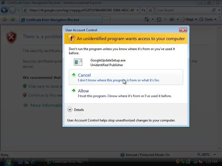The width and height of the screenshot is (222, 166).
Task: Click the Home toolbar icon
Action: tap(147, 19)
